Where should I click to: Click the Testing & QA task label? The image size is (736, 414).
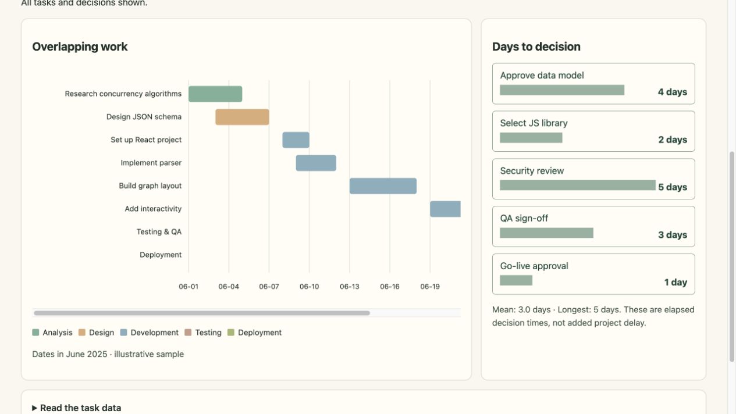(x=159, y=231)
